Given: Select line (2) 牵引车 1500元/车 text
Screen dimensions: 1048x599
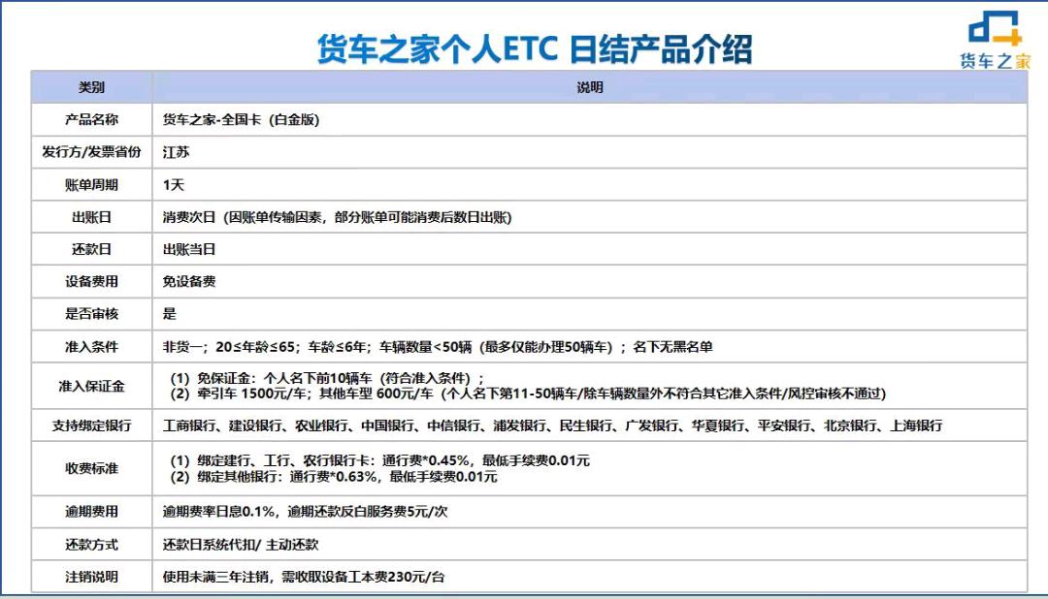Looking at the screenshot, I should [528, 394].
